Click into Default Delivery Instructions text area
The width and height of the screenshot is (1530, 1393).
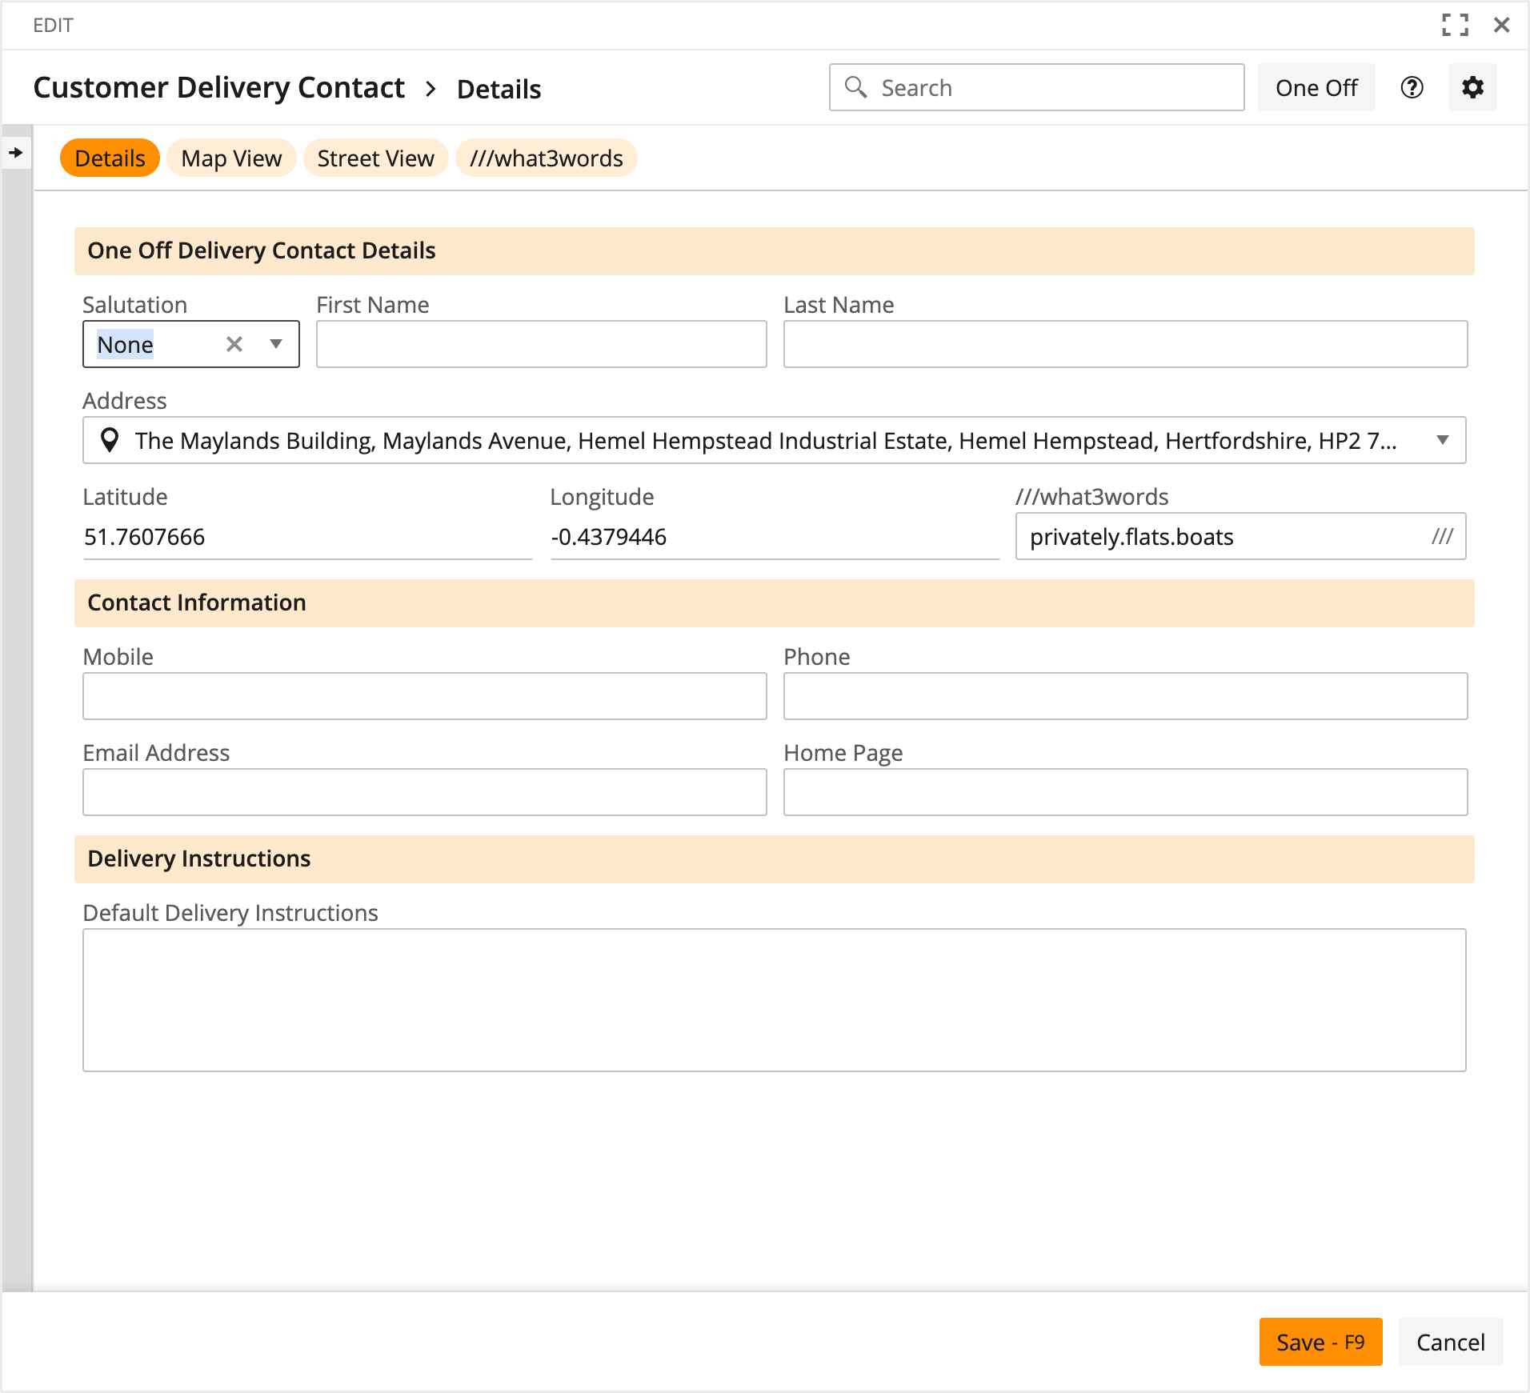coord(774,999)
